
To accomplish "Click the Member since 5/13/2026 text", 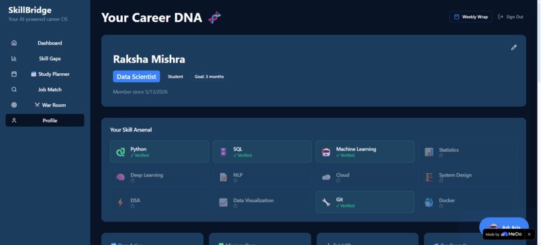I will click(140, 92).
